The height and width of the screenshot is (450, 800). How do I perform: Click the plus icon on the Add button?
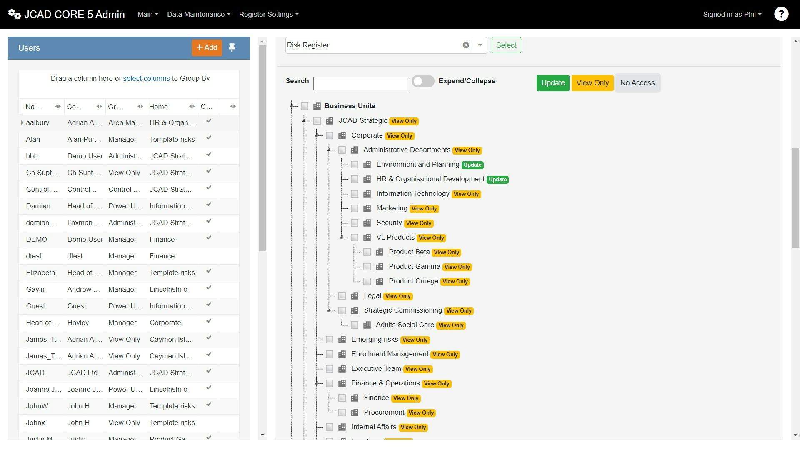click(x=200, y=47)
